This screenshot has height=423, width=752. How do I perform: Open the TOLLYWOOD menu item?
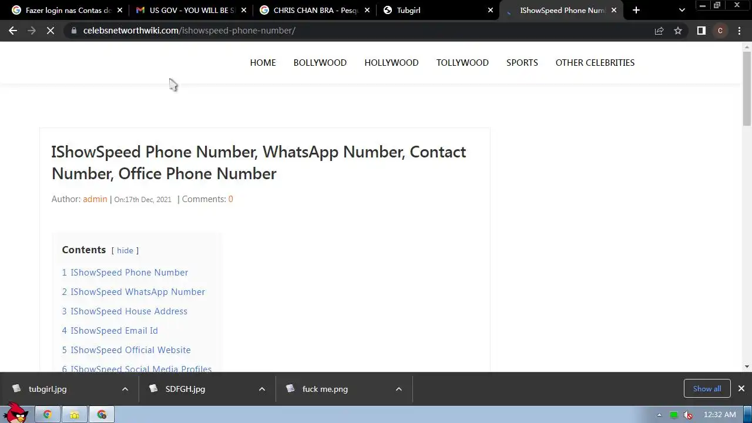(x=462, y=63)
